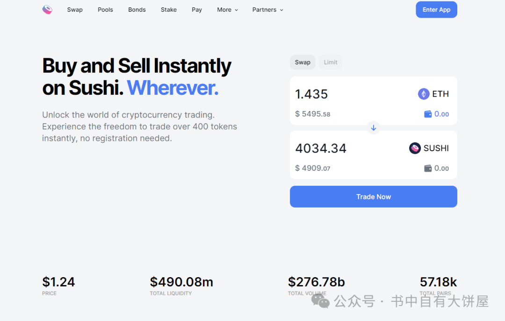Click the TOTAL LIQUIDITY label
This screenshot has width=505, height=321.
tap(171, 293)
